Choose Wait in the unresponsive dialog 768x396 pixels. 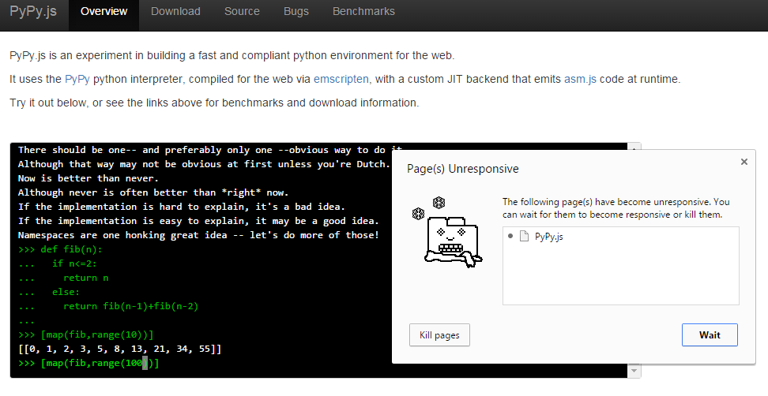710,335
